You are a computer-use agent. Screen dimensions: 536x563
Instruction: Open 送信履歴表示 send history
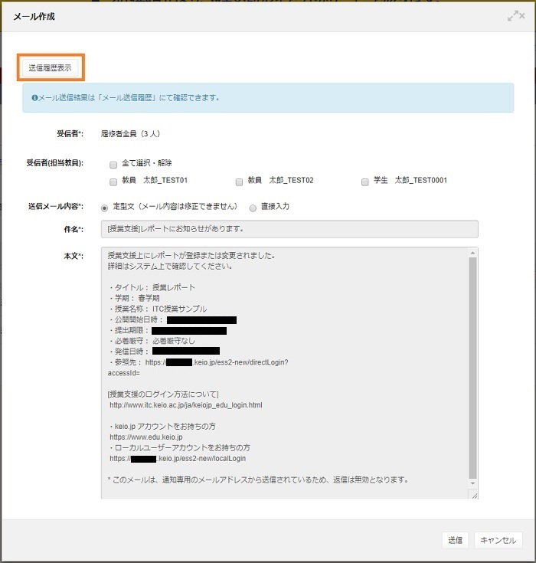(50, 67)
